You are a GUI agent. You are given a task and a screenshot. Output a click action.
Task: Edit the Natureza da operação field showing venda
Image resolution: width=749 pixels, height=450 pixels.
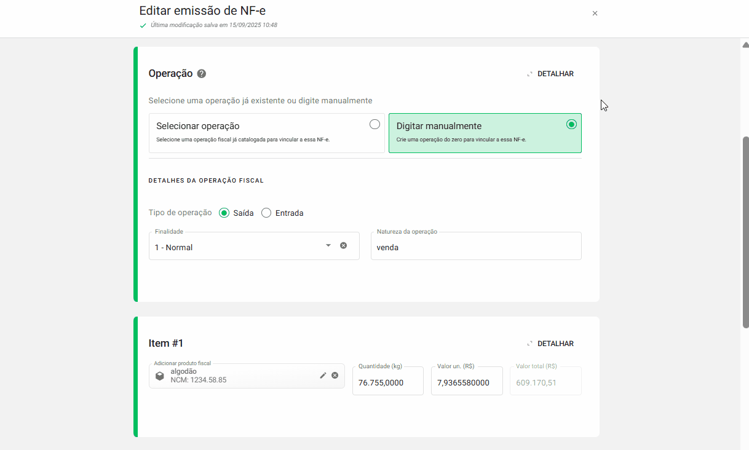pyautogui.click(x=476, y=246)
